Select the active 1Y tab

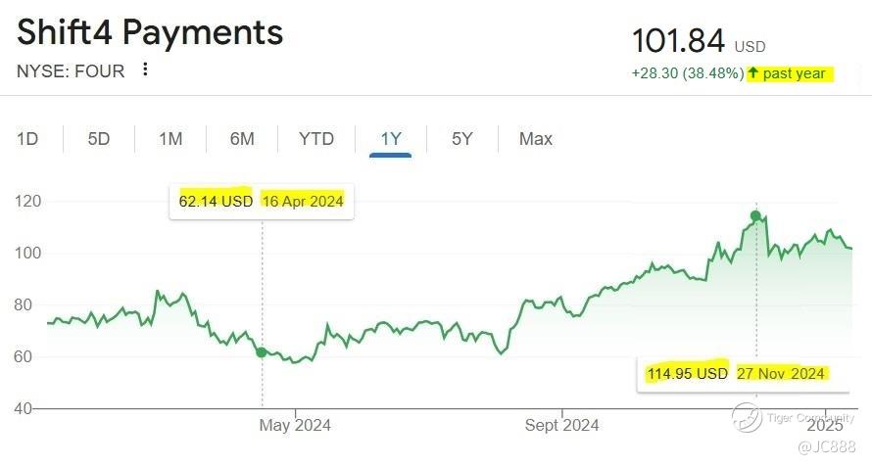390,139
